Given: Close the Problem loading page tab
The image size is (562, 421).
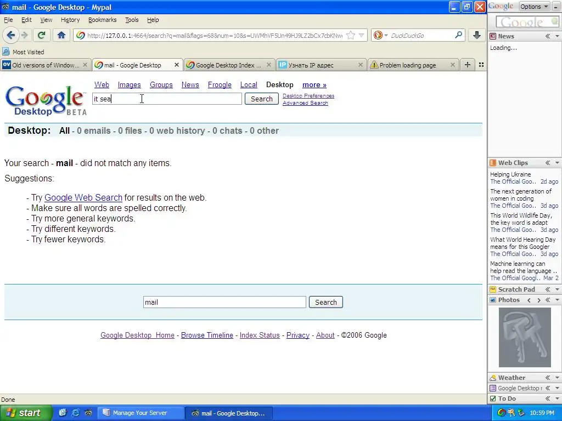Looking at the screenshot, I should 452,65.
